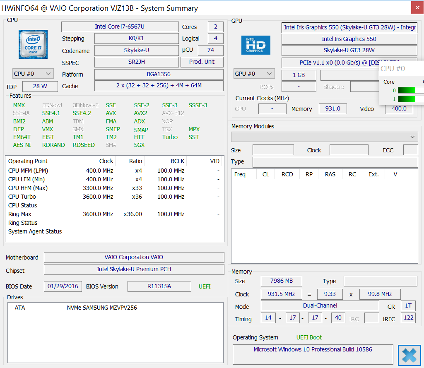Click the memory multiplier value 9.33
The width and height of the screenshot is (424, 368).
tap(330, 294)
